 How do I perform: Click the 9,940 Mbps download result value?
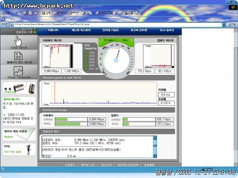click(x=51, y=71)
